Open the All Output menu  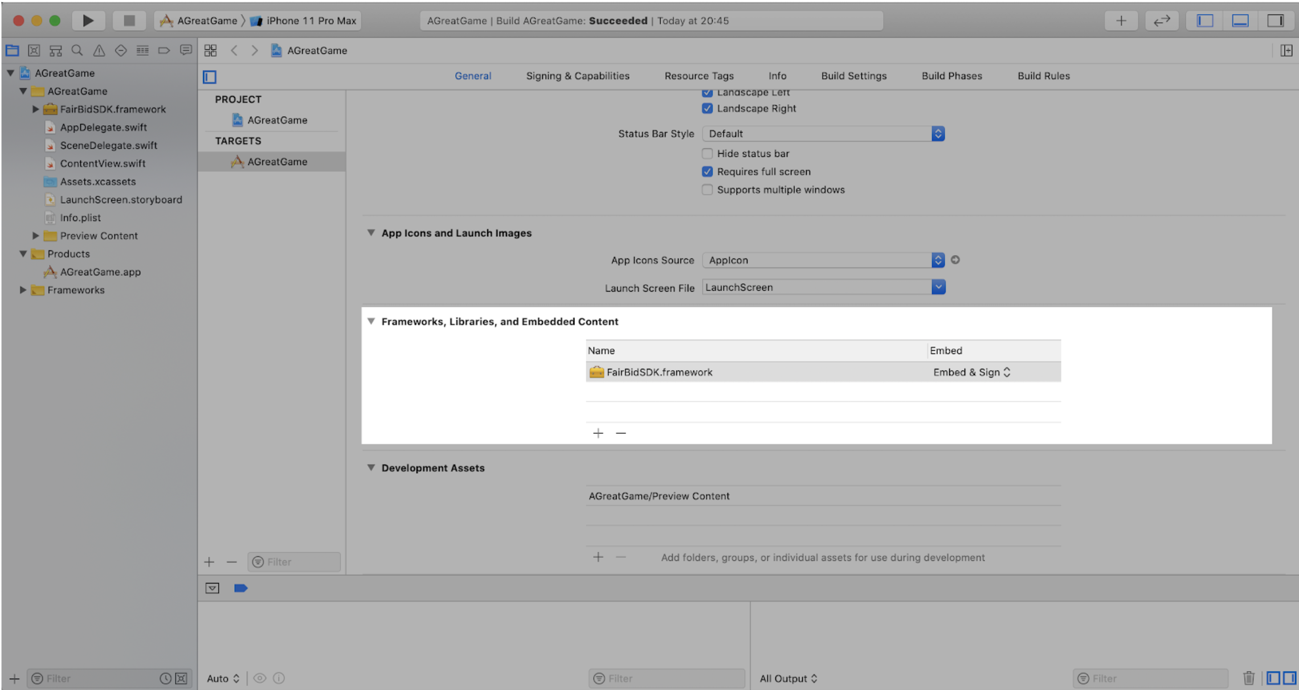789,678
